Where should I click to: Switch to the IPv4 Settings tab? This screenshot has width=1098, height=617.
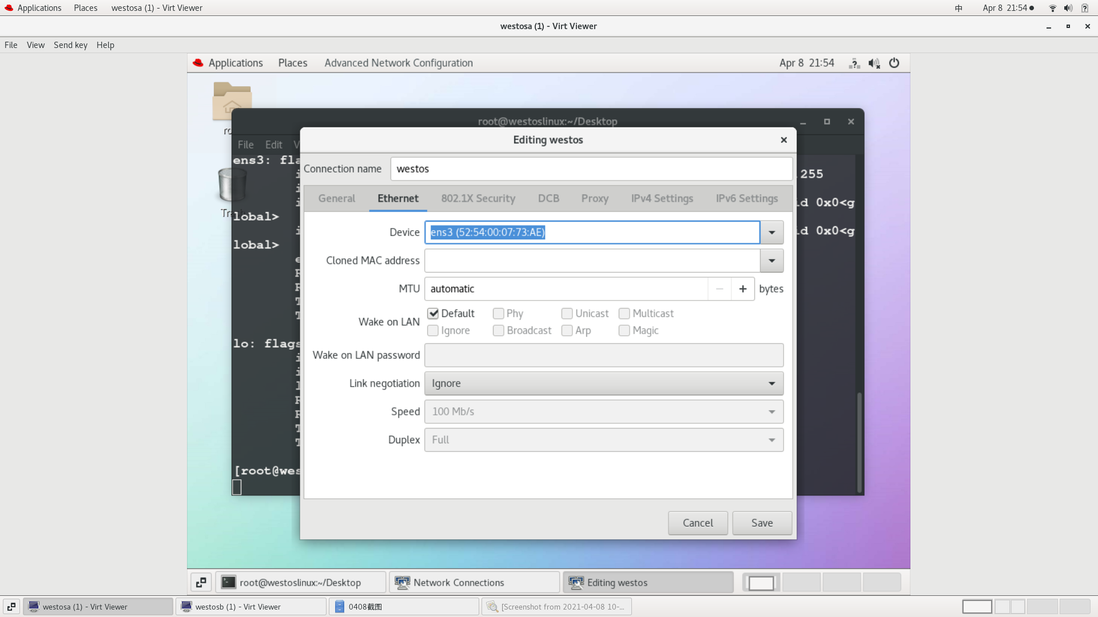[662, 198]
